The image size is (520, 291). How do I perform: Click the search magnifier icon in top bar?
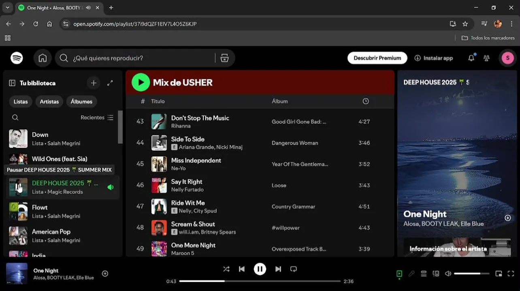point(64,58)
